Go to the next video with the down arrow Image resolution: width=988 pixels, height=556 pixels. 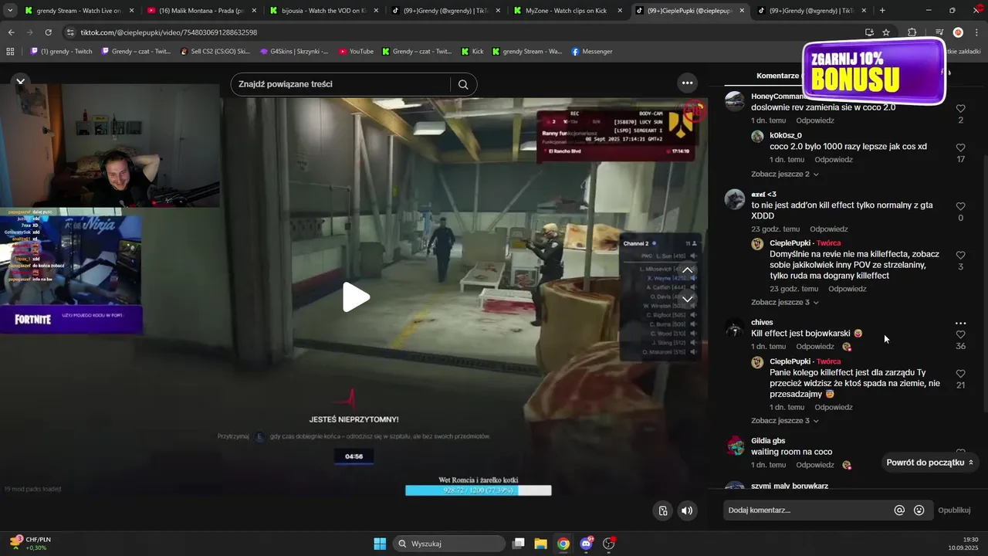pyautogui.click(x=687, y=299)
